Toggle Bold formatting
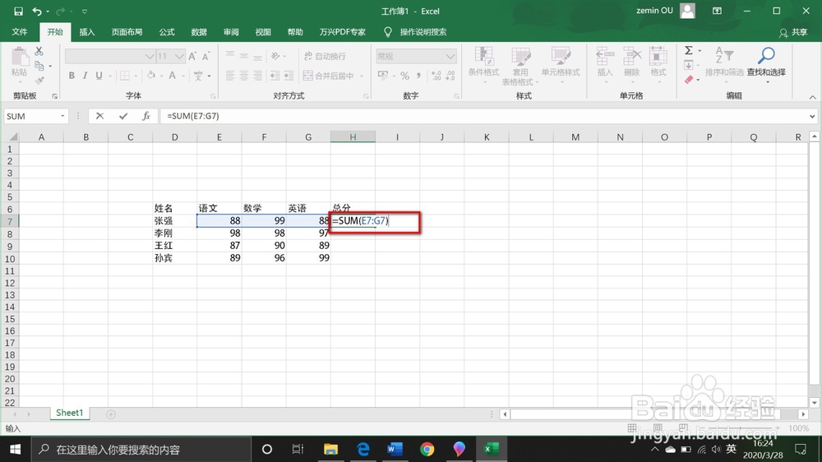Screen dimensions: 822x462 tap(72, 76)
